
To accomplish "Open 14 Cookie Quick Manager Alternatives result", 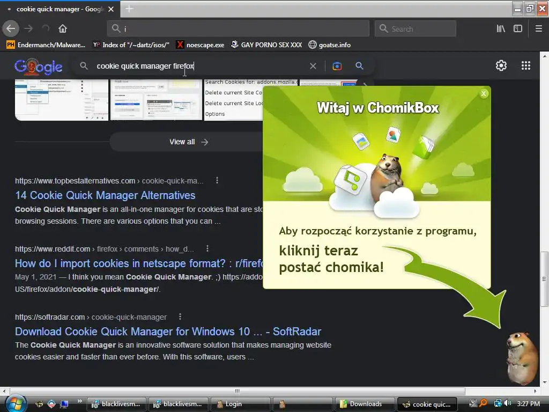I will (x=105, y=195).
